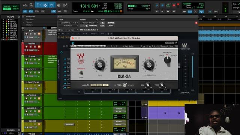240x135 pixels.
Task: Mute the BEAT track
Action: [x=39, y=34]
